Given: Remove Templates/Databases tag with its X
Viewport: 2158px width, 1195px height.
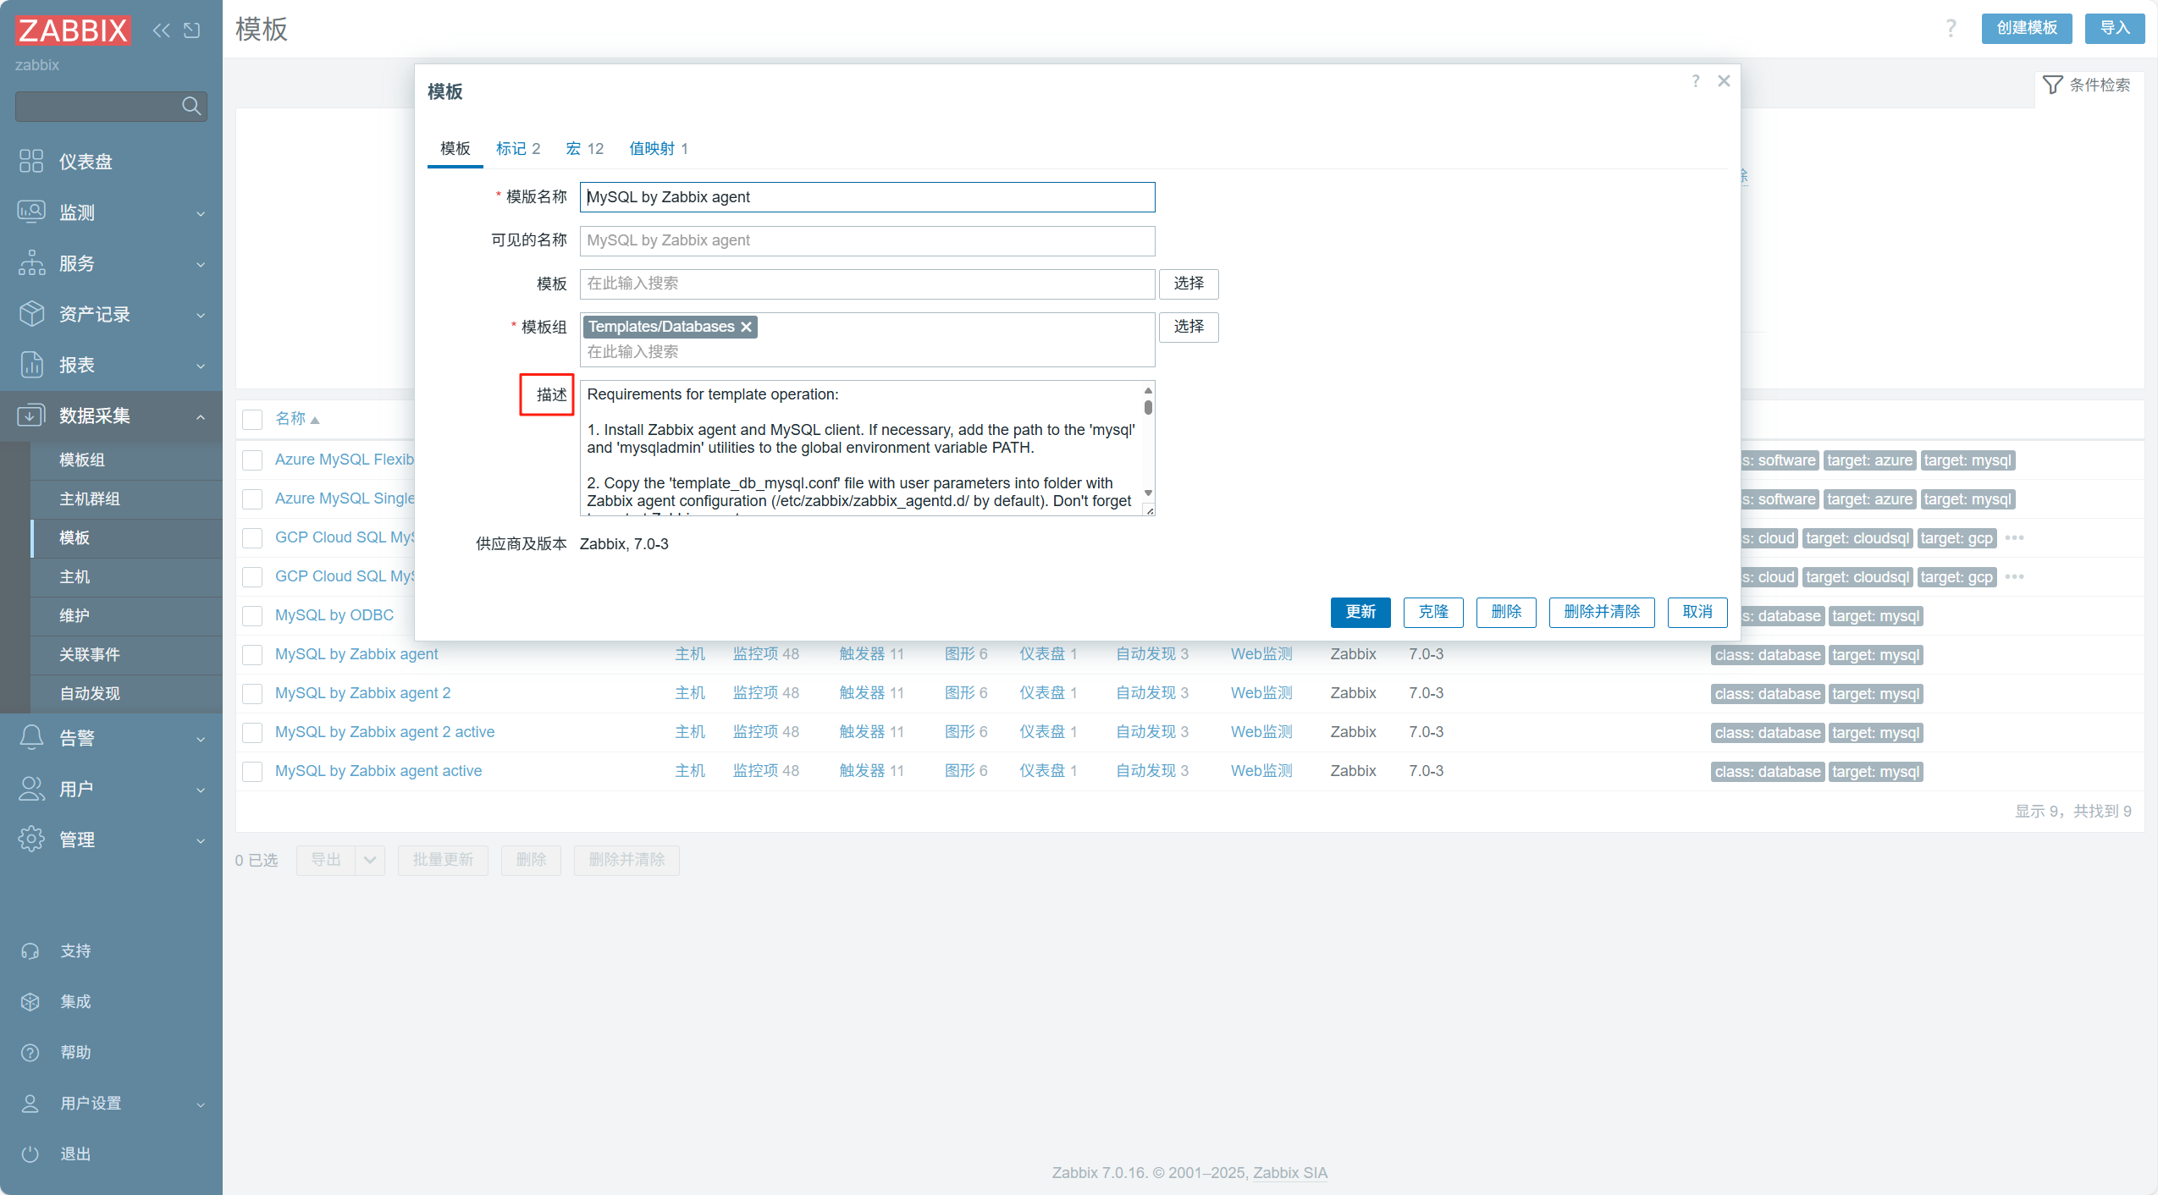Looking at the screenshot, I should coord(746,327).
